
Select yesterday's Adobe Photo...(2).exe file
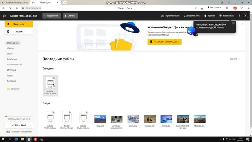coord(50,120)
